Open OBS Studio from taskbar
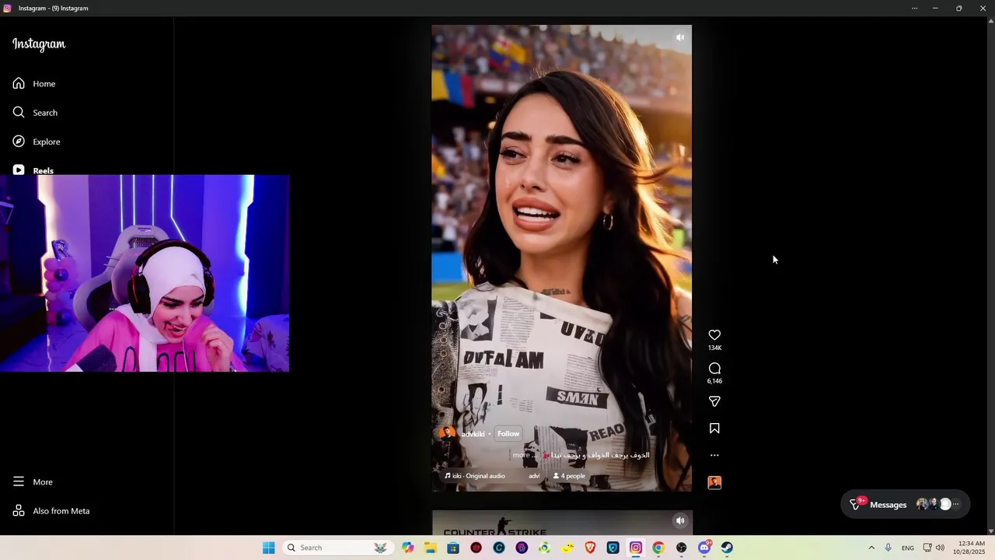This screenshot has width=995, height=560. point(681,548)
